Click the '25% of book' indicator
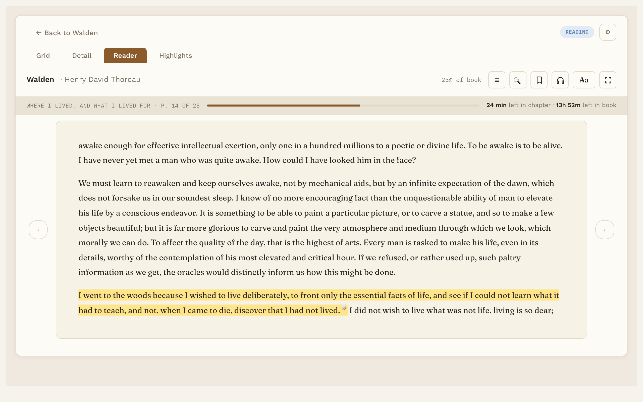The image size is (643, 402). 461,80
